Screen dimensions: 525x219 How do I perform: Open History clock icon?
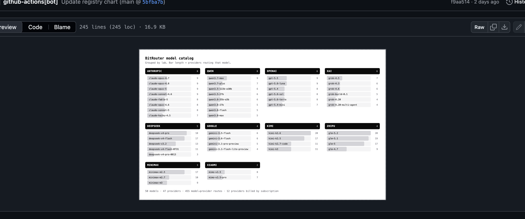tap(509, 2)
